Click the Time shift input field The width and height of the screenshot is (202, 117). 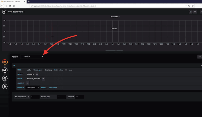(x=80, y=97)
